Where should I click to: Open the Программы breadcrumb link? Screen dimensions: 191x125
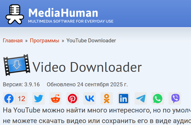(44, 41)
